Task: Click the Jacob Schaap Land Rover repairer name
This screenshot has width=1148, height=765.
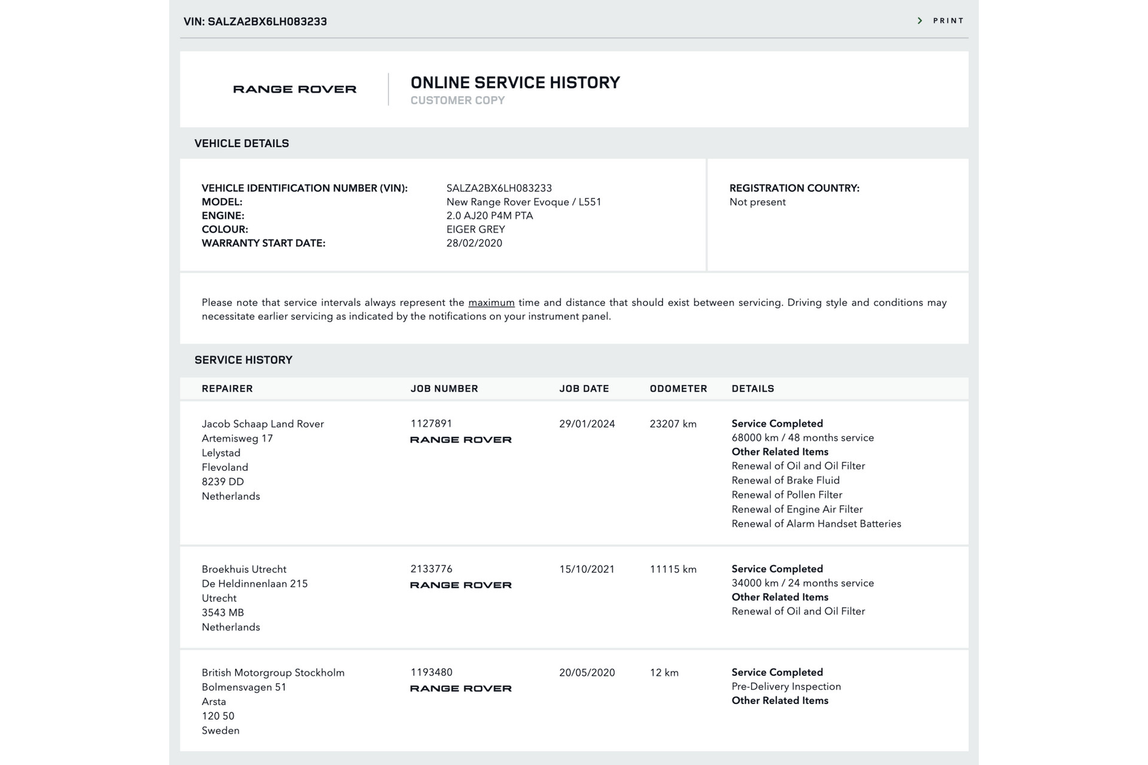Action: tap(262, 424)
